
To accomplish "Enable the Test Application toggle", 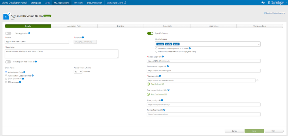I will [x=8, y=33].
